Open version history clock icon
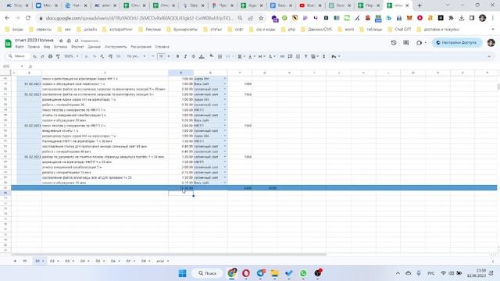 (x=394, y=43)
